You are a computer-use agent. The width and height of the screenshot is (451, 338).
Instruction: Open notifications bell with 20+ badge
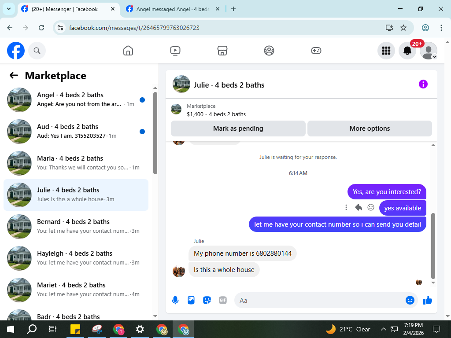click(407, 51)
